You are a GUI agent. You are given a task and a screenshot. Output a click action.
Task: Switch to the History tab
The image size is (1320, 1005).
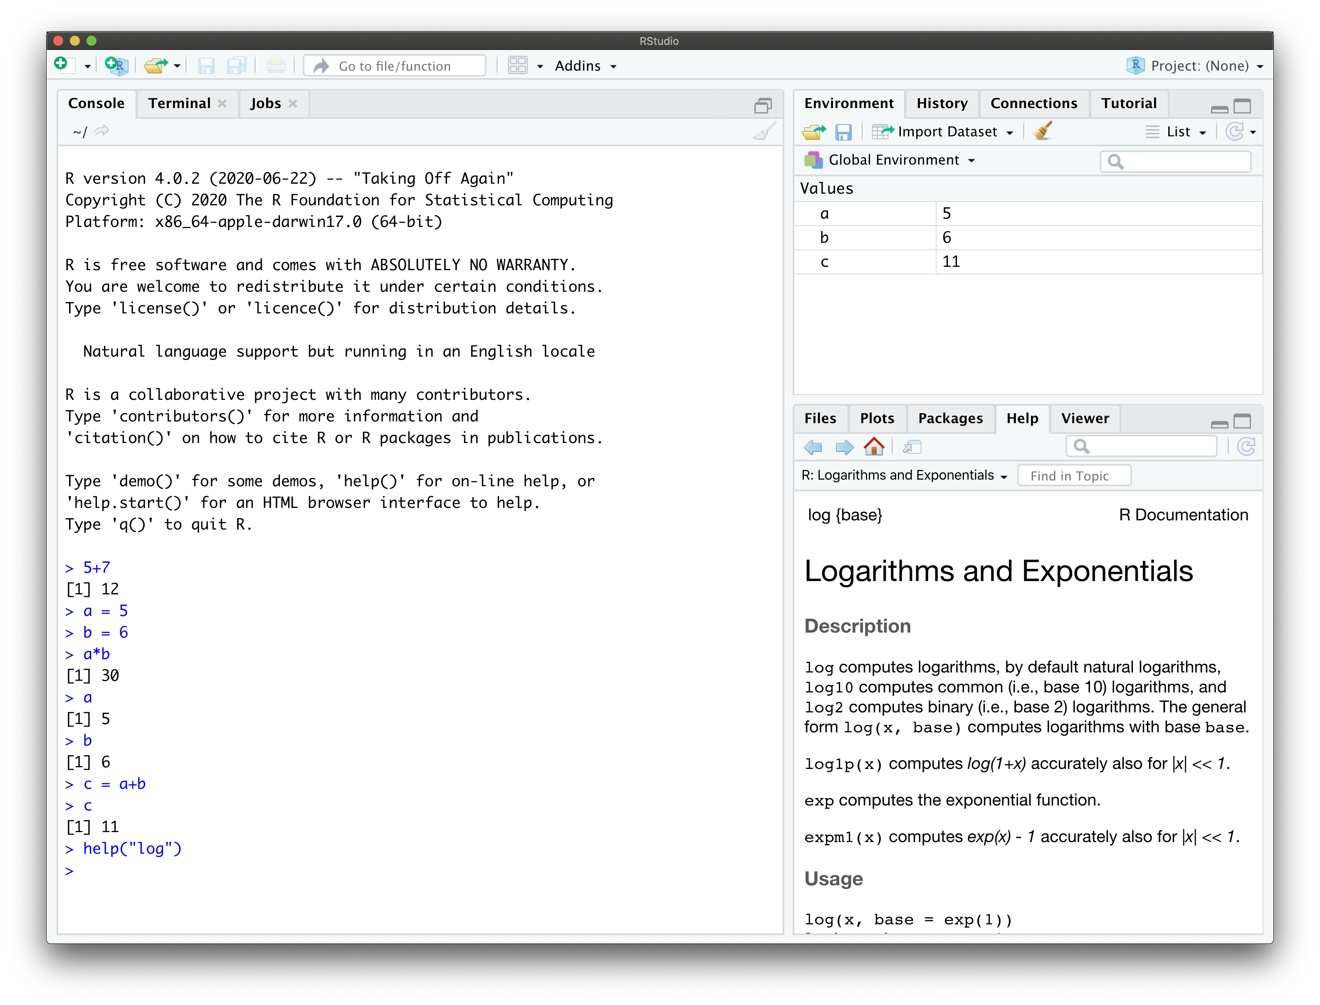(942, 103)
